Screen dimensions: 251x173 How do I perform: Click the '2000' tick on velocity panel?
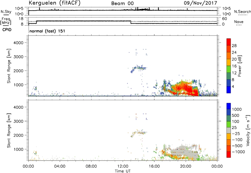(18, 135)
